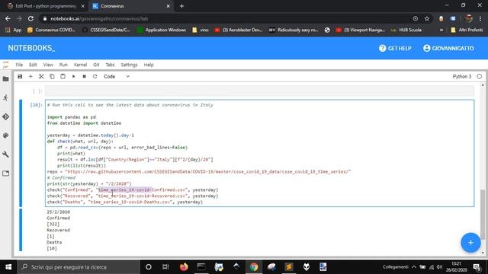The image size is (488, 274).
Task: Click the GET HELP button
Action: (x=395, y=48)
